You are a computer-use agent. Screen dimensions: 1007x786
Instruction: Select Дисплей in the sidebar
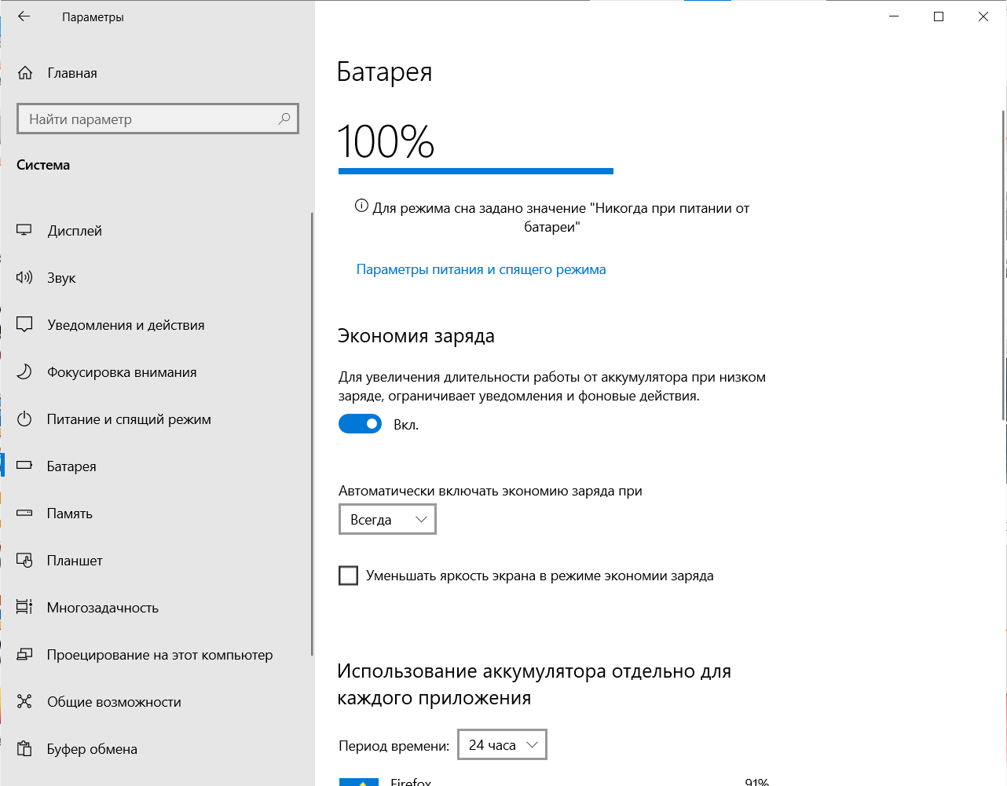[156, 230]
